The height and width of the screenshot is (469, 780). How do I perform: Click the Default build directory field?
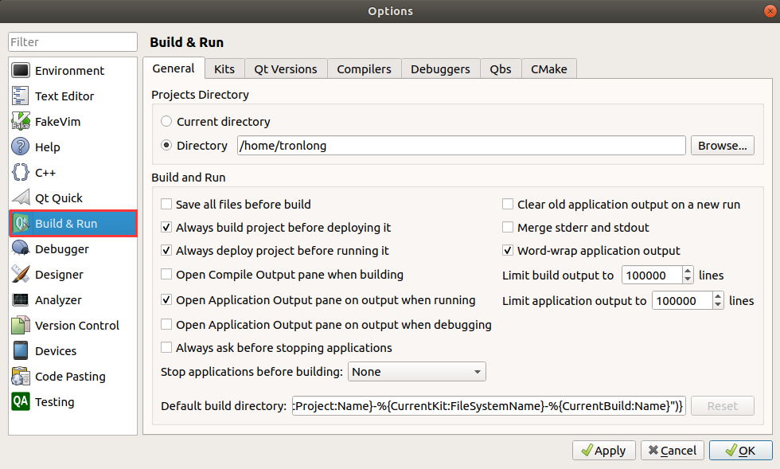[x=488, y=406]
